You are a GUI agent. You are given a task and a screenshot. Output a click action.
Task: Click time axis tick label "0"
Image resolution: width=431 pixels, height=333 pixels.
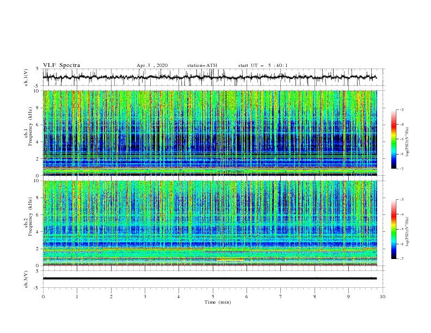pyautogui.click(x=43, y=297)
